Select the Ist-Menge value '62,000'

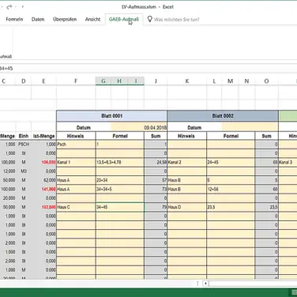coord(43,180)
